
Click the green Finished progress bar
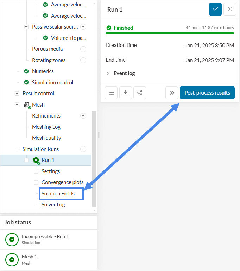click(x=170, y=33)
